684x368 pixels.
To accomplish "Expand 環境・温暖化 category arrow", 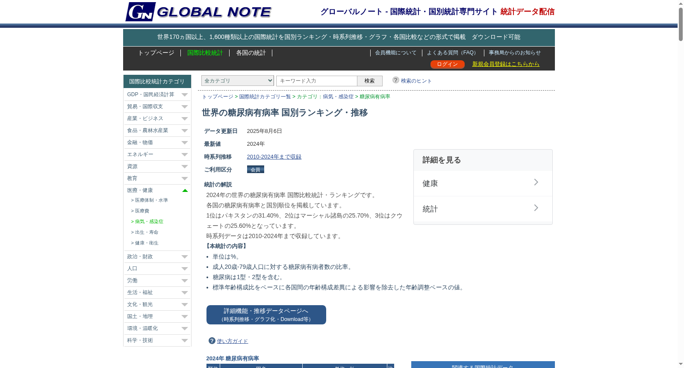I will [x=185, y=329].
